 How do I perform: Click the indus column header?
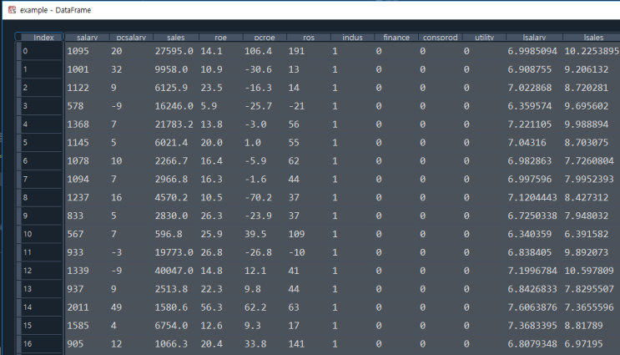point(352,37)
